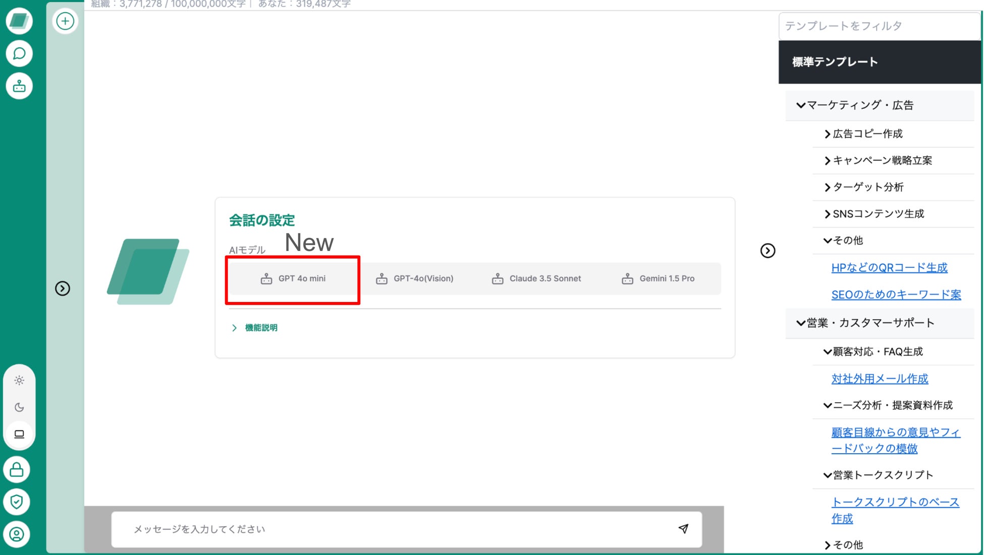Open the robot bot sidebar icon
Image resolution: width=984 pixels, height=555 pixels.
click(19, 86)
